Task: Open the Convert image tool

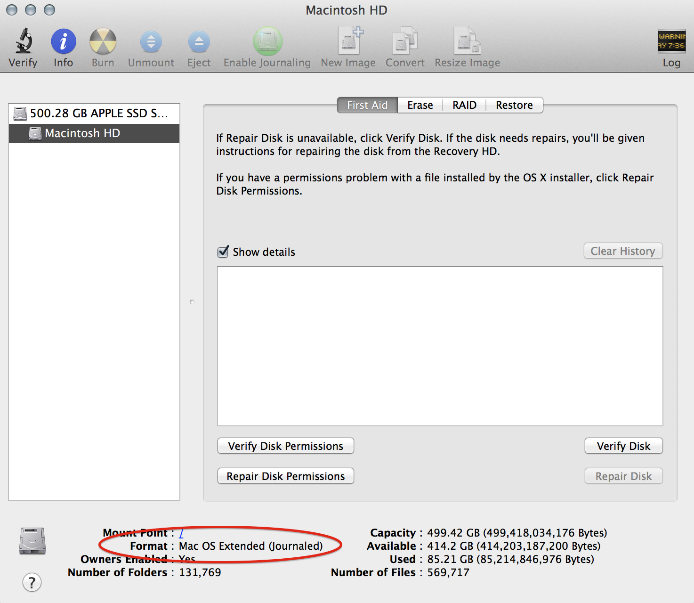Action: tap(404, 45)
